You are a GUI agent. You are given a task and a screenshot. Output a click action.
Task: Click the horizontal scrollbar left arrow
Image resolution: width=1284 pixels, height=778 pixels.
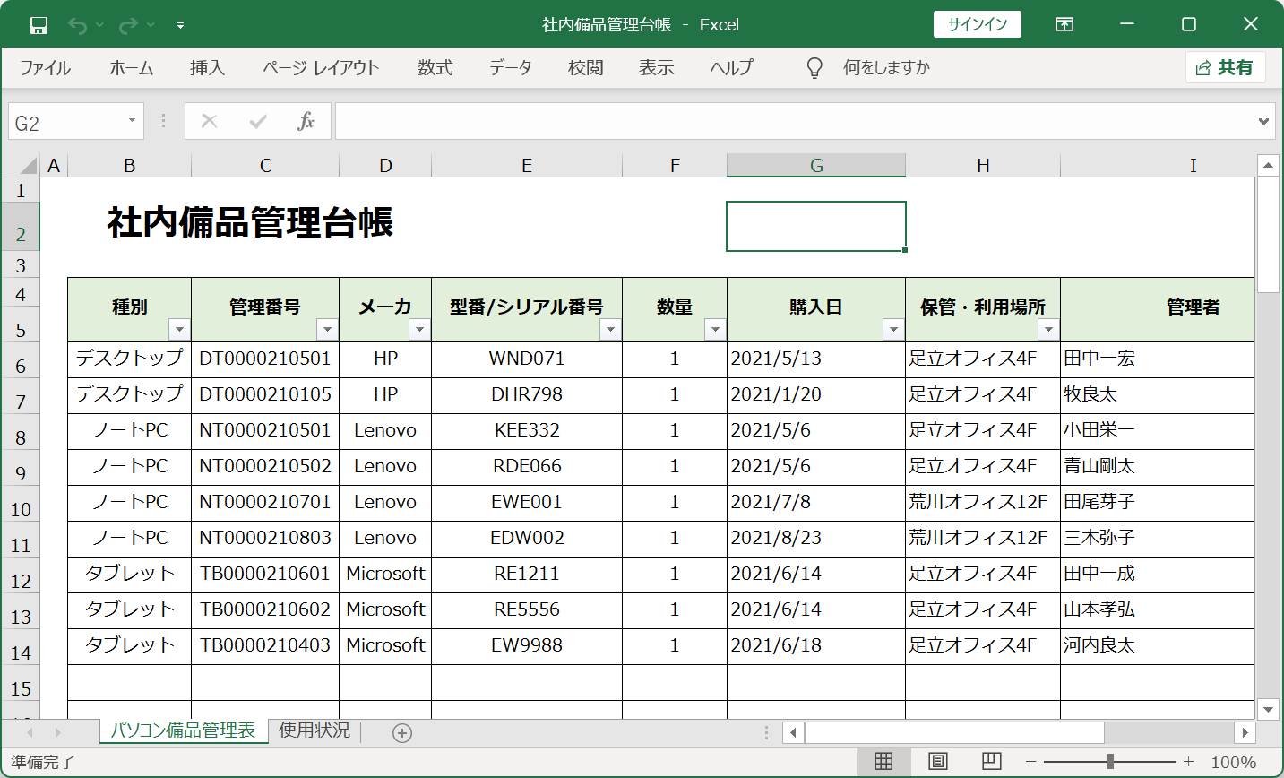[x=793, y=733]
